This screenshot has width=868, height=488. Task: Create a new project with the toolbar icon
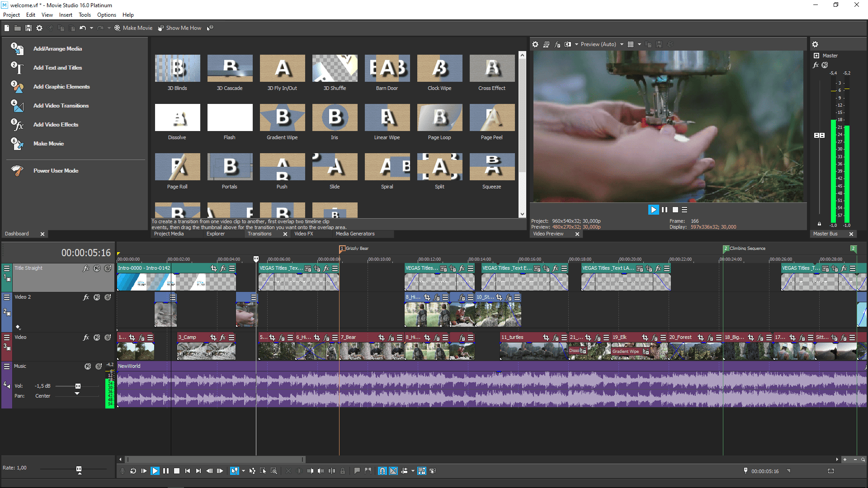pos(7,28)
